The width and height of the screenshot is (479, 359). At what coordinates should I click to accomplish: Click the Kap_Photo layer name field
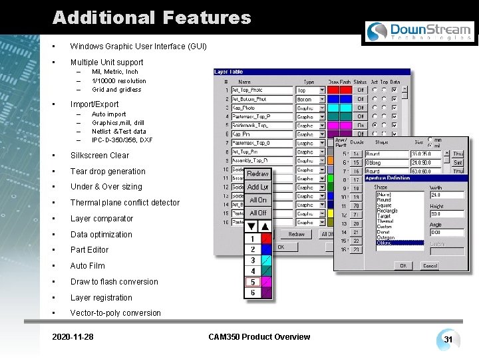click(262, 108)
